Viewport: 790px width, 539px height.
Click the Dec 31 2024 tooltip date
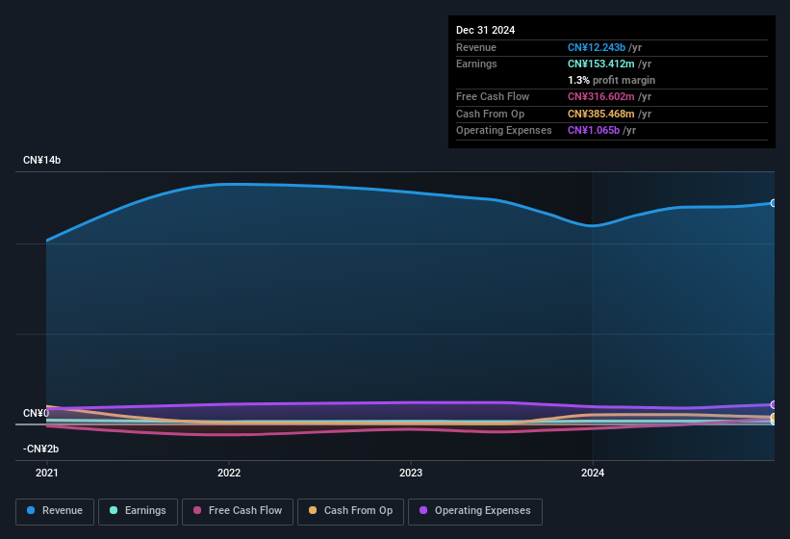click(x=485, y=30)
